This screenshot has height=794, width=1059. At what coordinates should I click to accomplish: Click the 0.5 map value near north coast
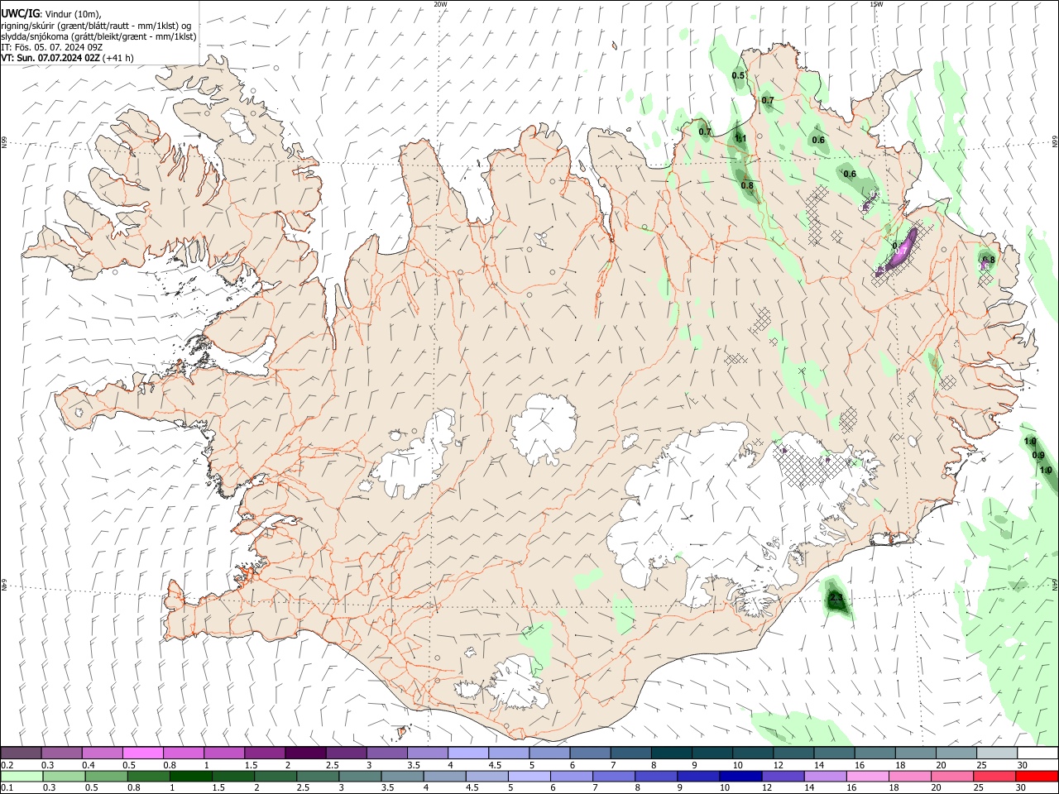739,76
